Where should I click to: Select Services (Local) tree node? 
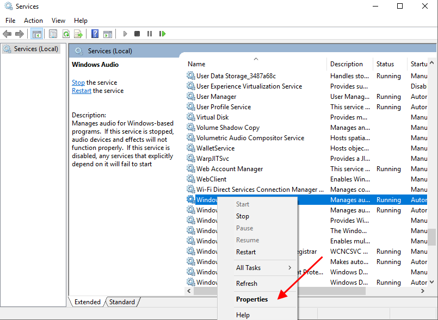click(30, 49)
